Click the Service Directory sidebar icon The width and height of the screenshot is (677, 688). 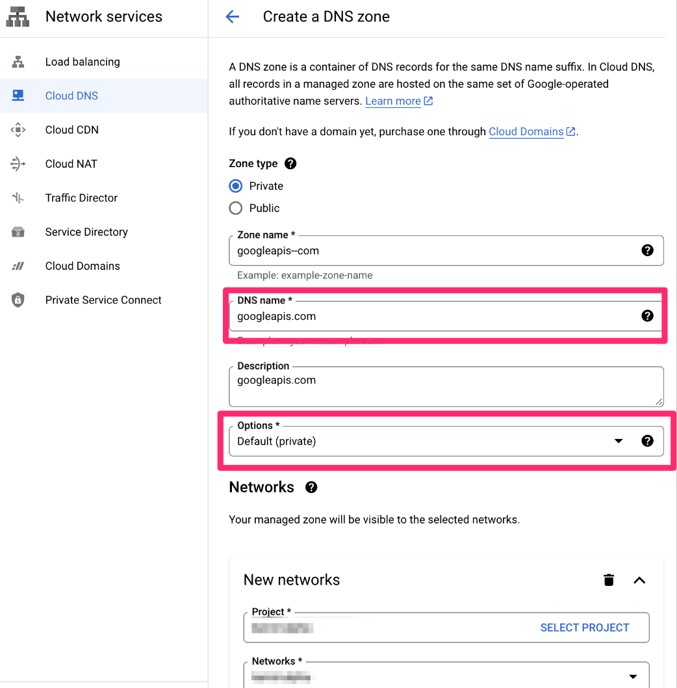tap(18, 232)
